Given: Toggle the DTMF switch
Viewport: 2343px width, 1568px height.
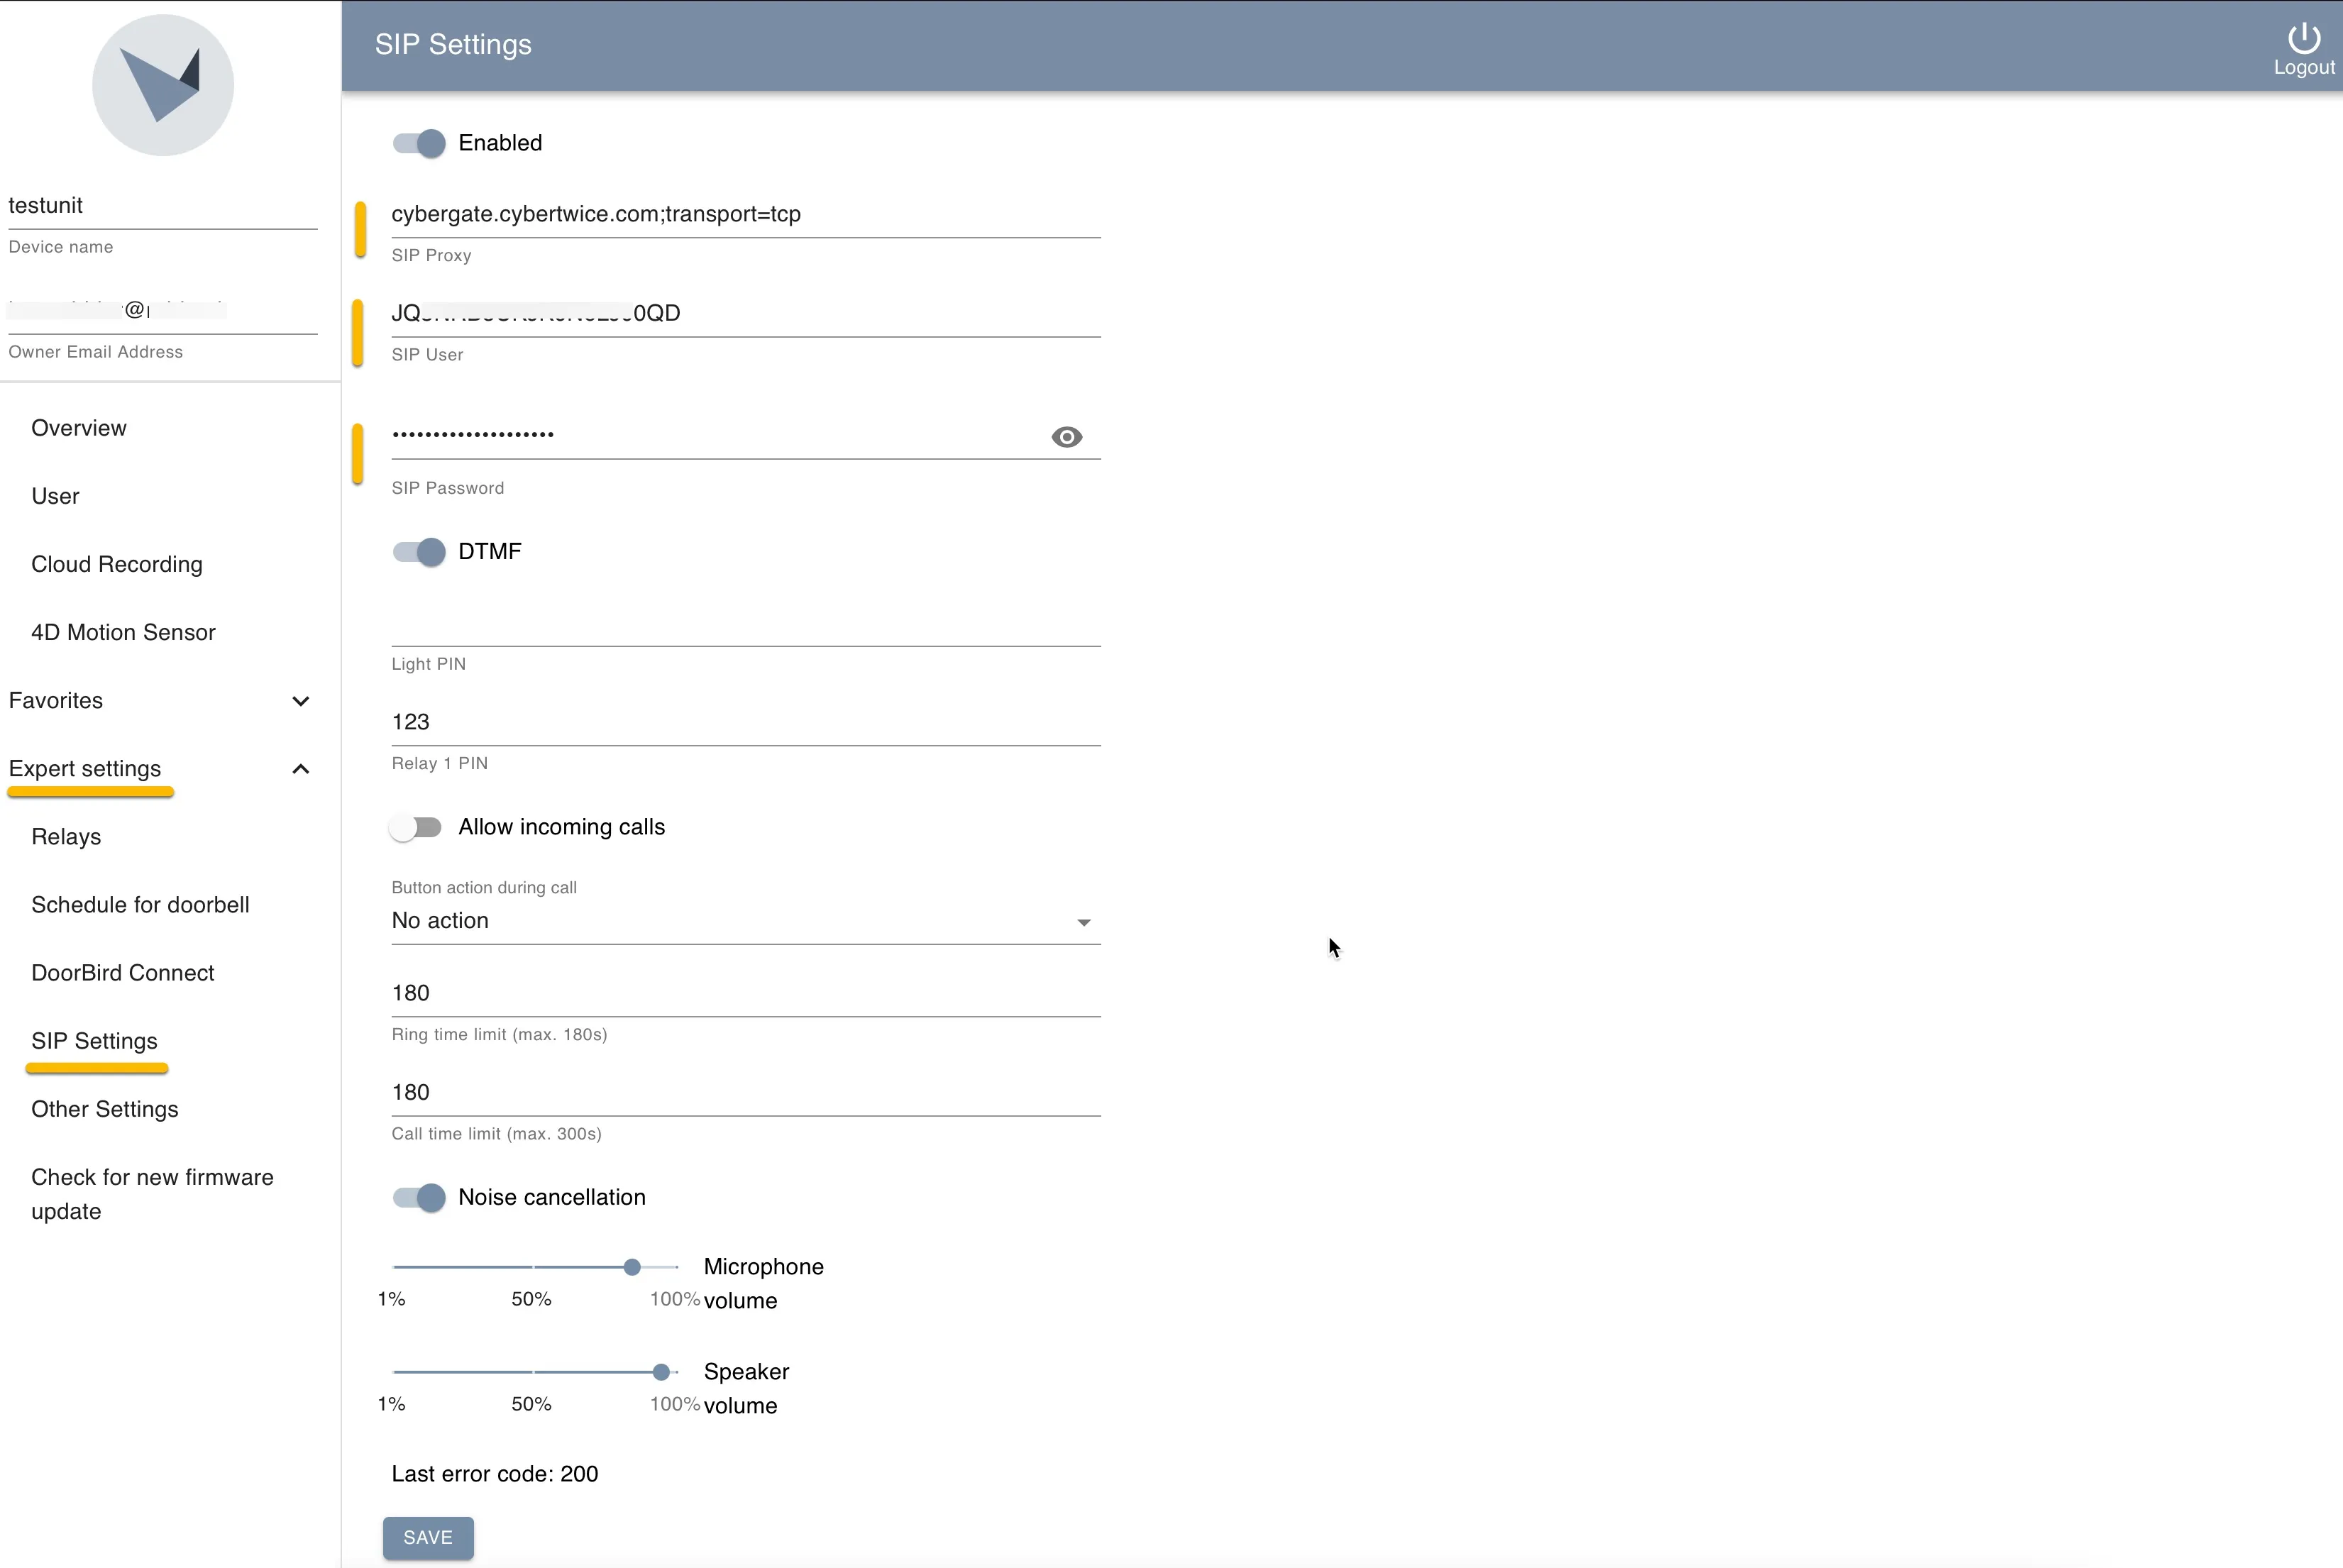Looking at the screenshot, I should pos(419,552).
